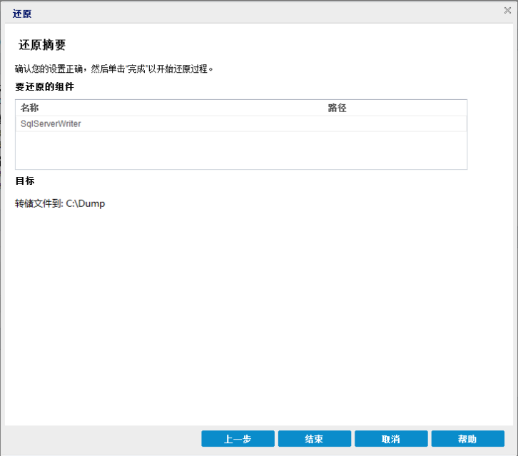This screenshot has height=456, width=518.
Task: Cancel the restore with 取消 button
Action: click(x=390, y=439)
